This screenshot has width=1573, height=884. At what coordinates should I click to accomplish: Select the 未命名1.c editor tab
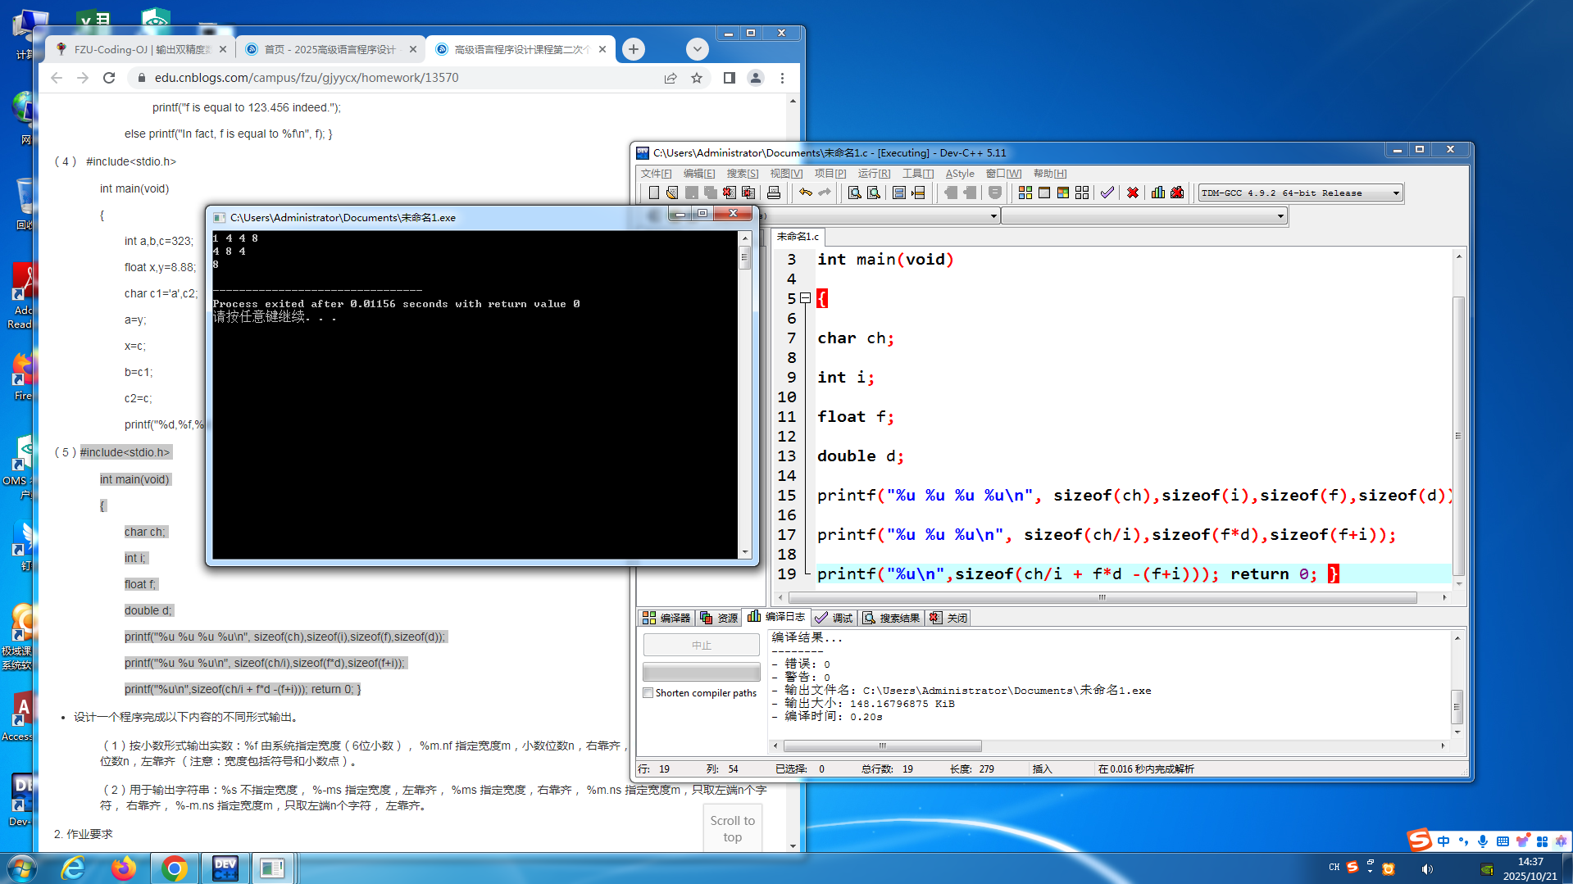coord(798,237)
